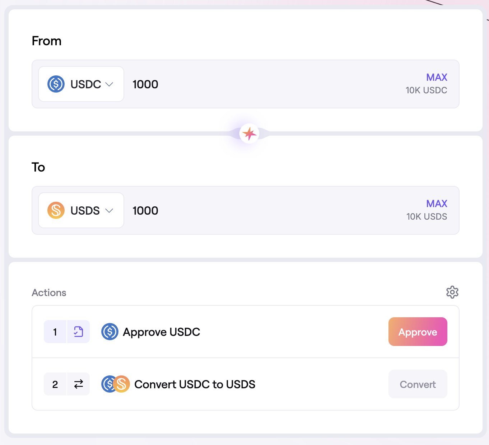The image size is (489, 445).
Task: Click the USDC/USDS pair icon in Convert row
Action: [116, 384]
